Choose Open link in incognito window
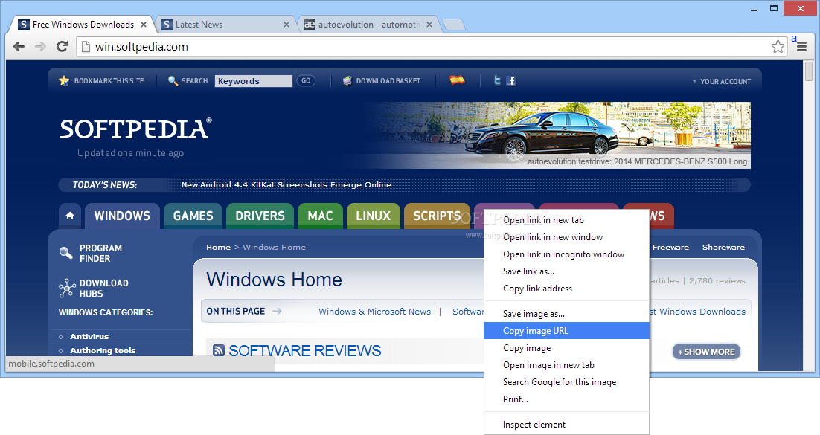The width and height of the screenshot is (820, 435). (x=566, y=254)
